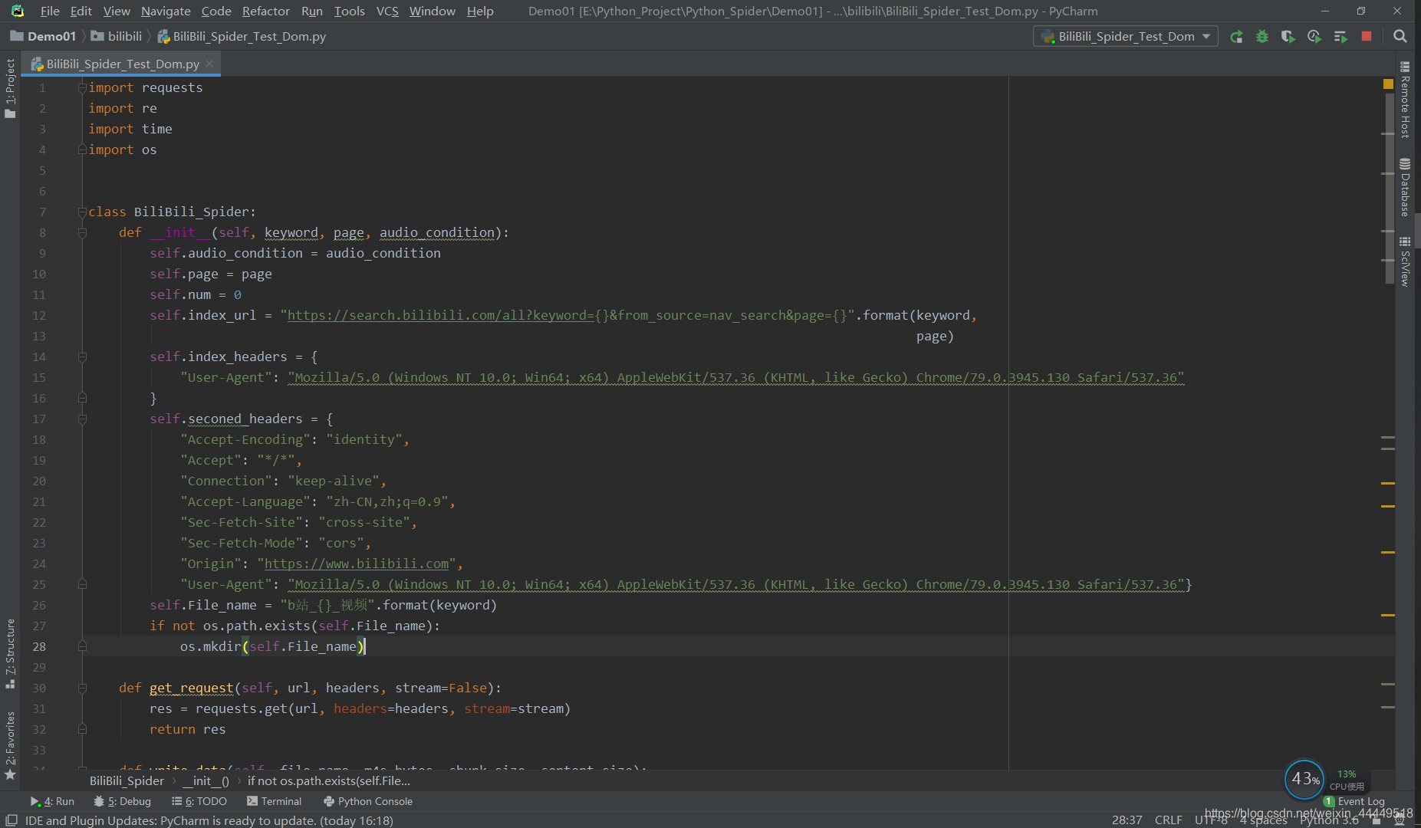Open the Help menu
This screenshot has width=1421, height=828.
point(480,11)
